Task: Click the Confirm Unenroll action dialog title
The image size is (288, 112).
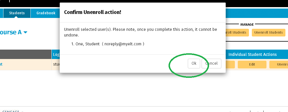Action: click(92, 13)
